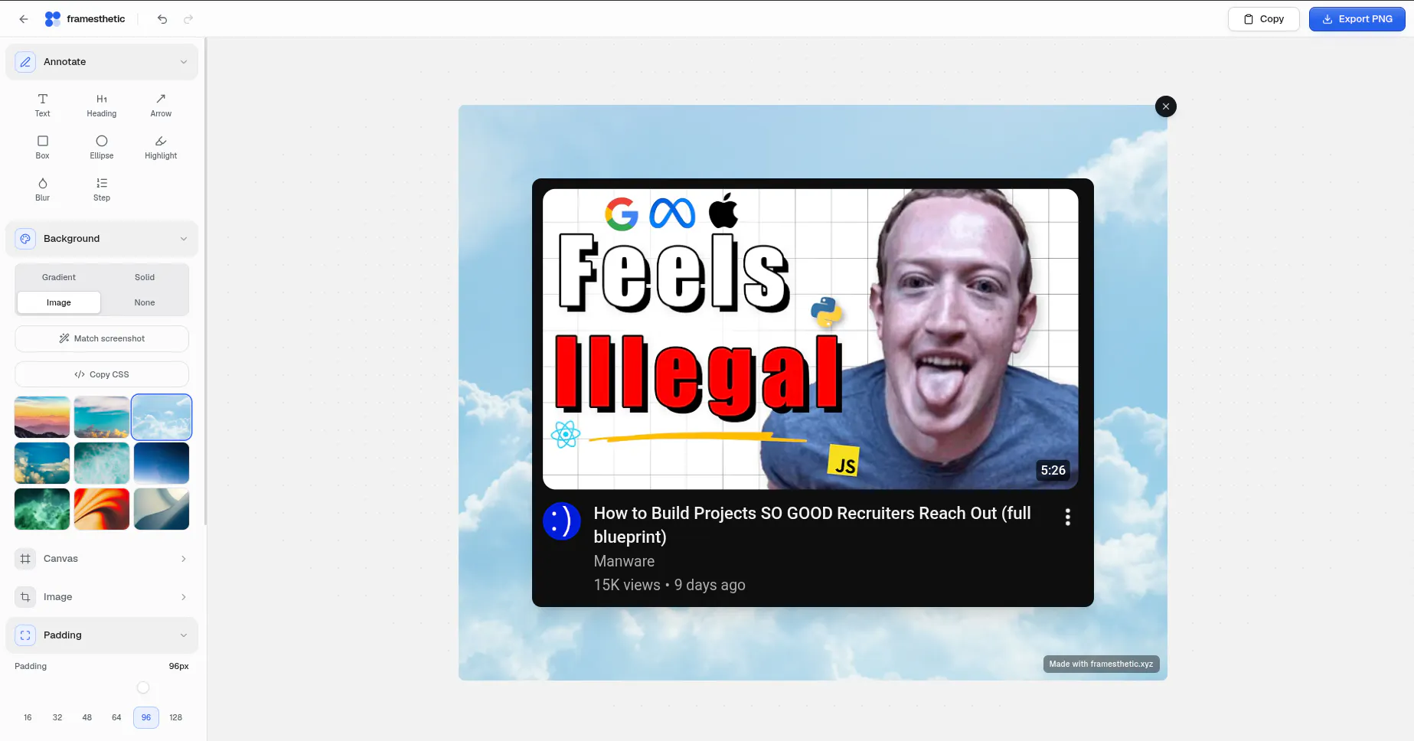Go back with the left arrow icon
Viewport: 1414px width, 741px height.
click(x=24, y=19)
